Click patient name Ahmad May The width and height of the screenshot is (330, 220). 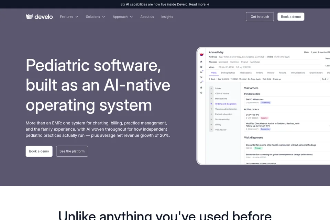[x=216, y=52]
